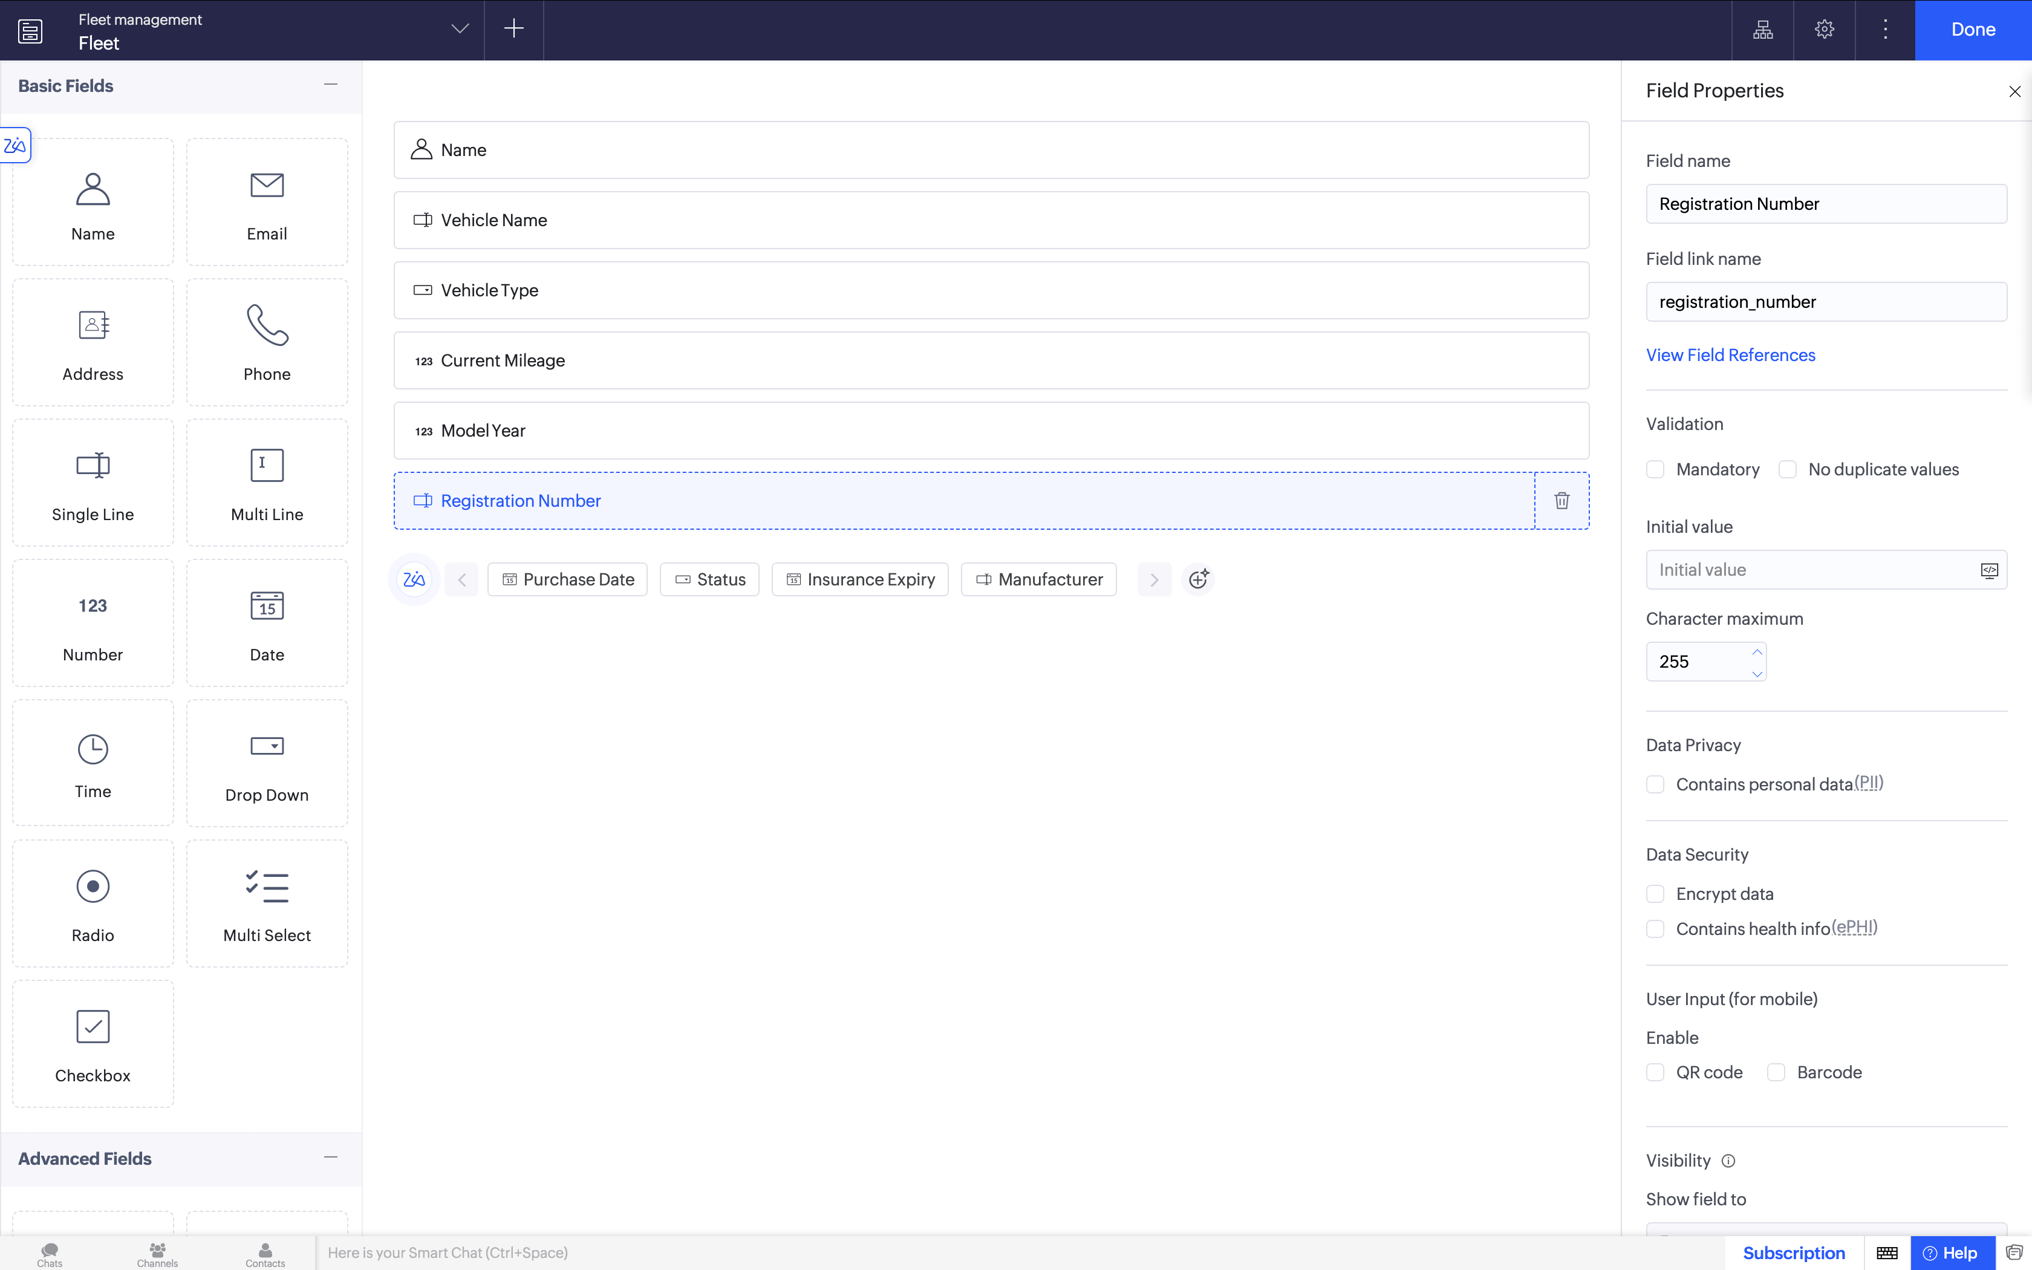Open form settings gear icon
The height and width of the screenshot is (1270, 2032).
click(1824, 30)
